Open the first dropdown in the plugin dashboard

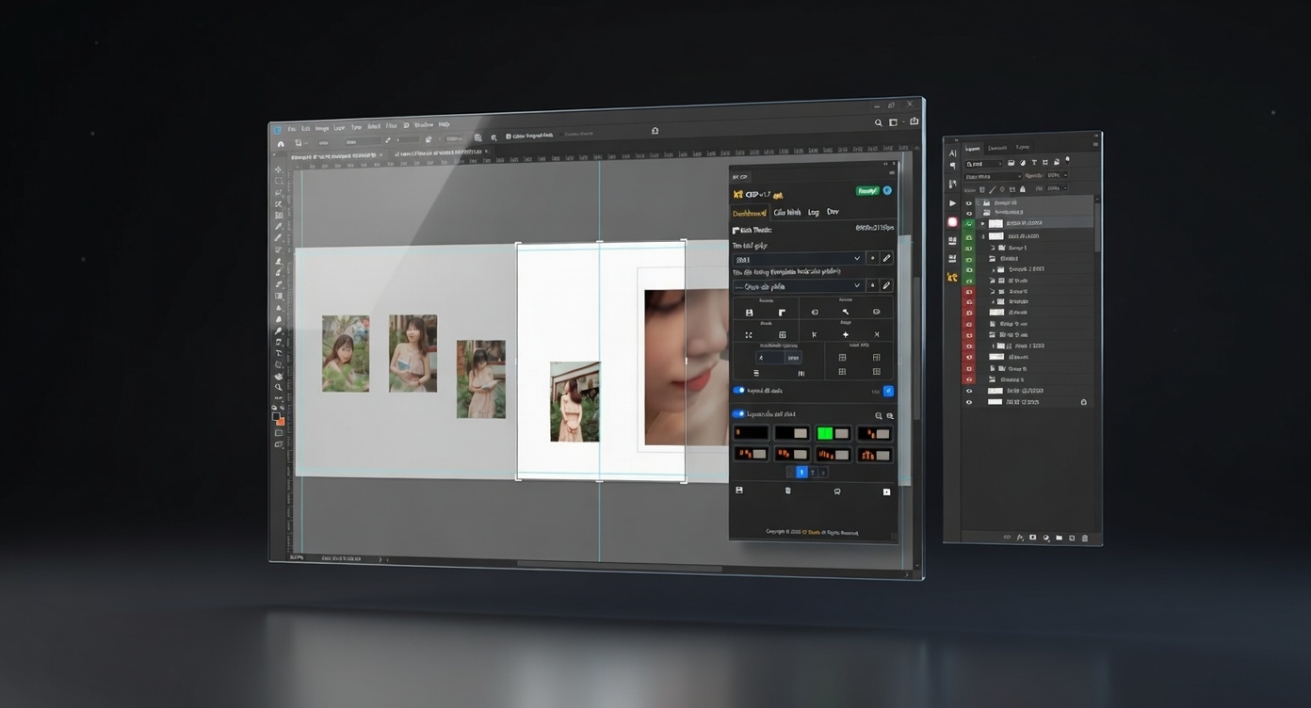(x=798, y=259)
